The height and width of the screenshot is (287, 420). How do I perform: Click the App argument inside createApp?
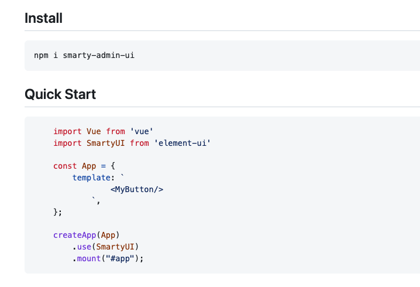coord(108,235)
